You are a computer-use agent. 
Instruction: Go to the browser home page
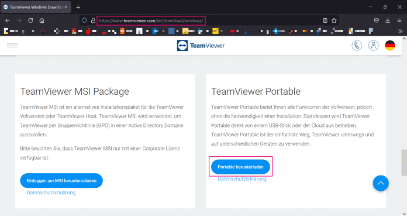[42, 20]
